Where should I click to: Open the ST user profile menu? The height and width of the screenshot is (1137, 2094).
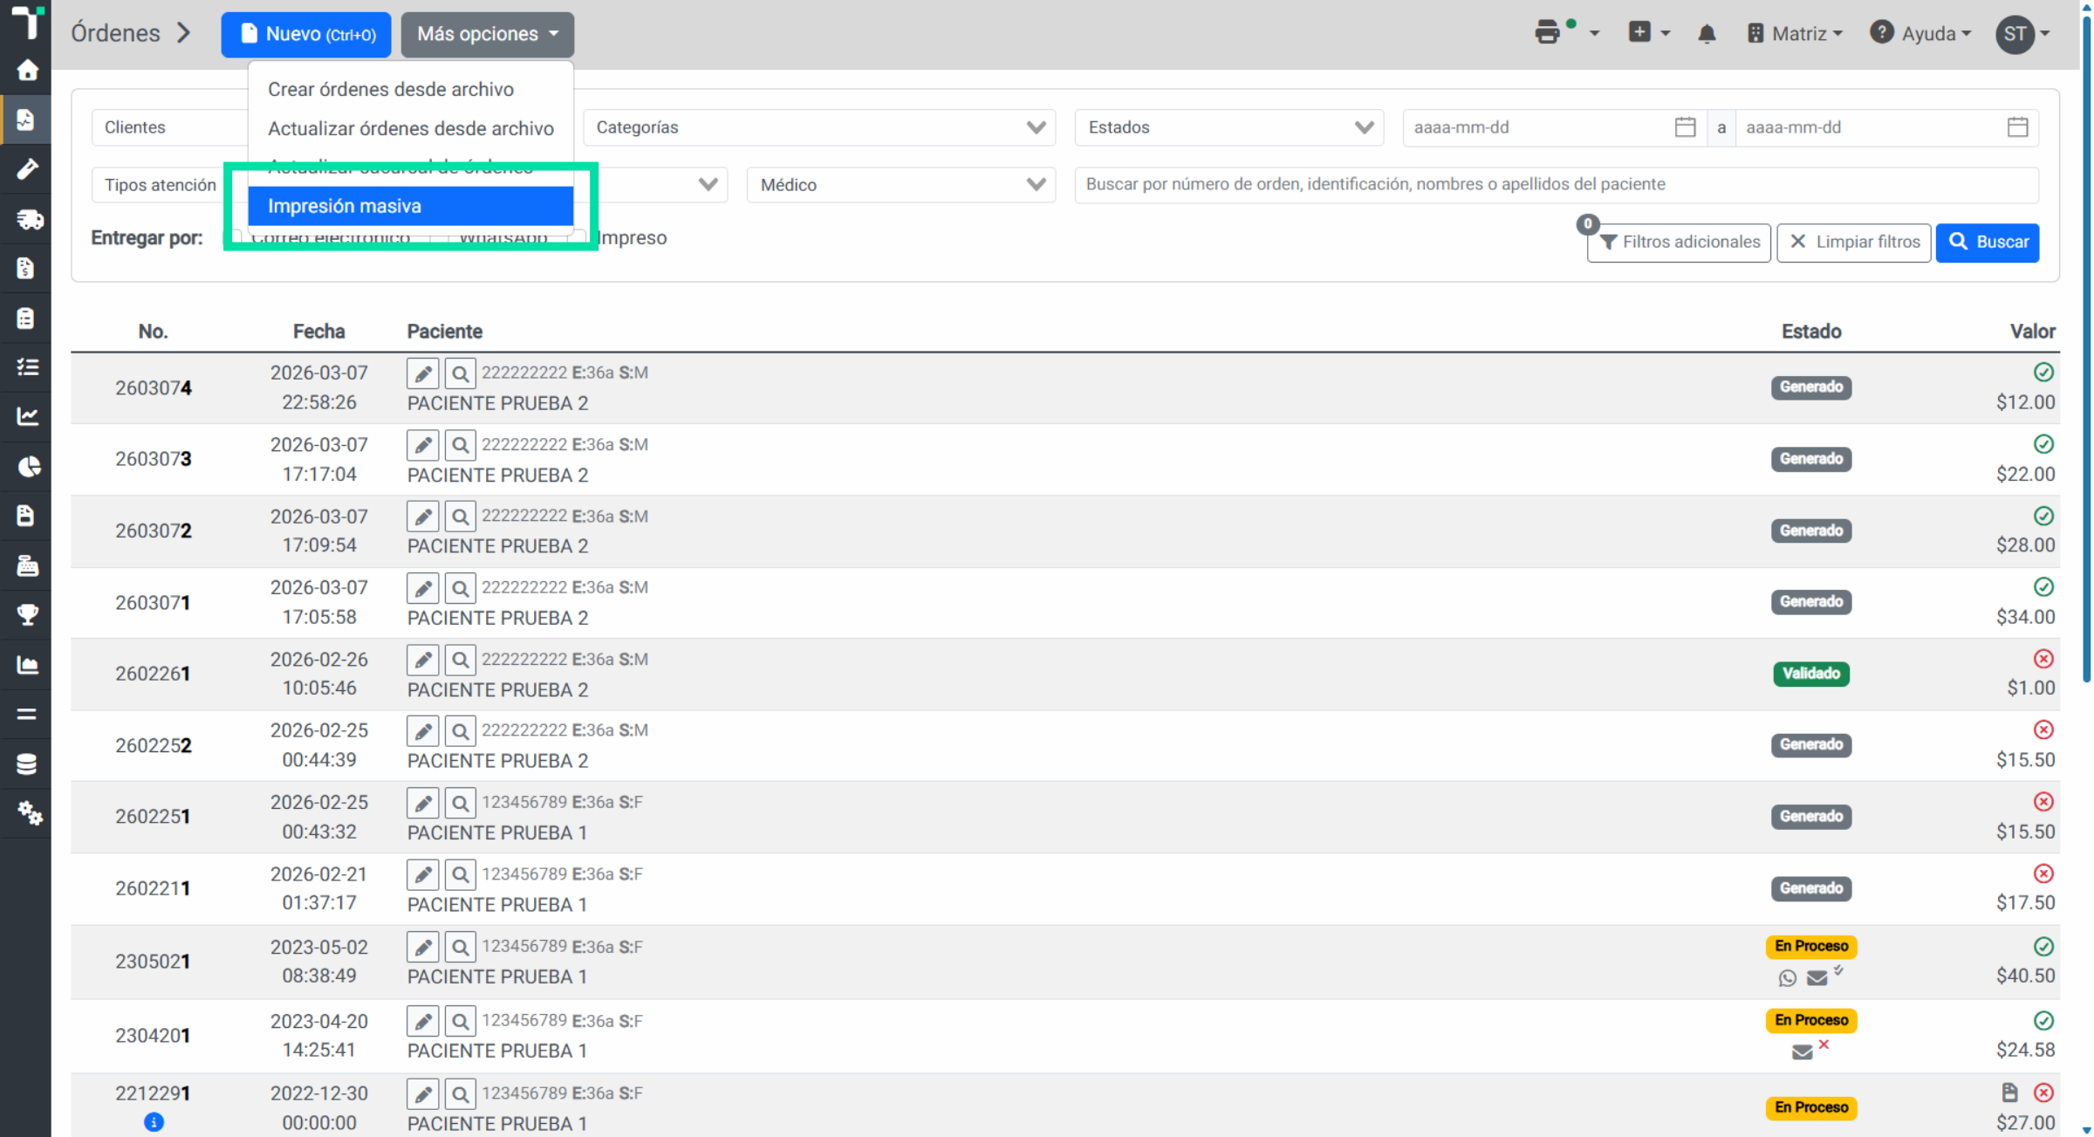coord(2023,34)
